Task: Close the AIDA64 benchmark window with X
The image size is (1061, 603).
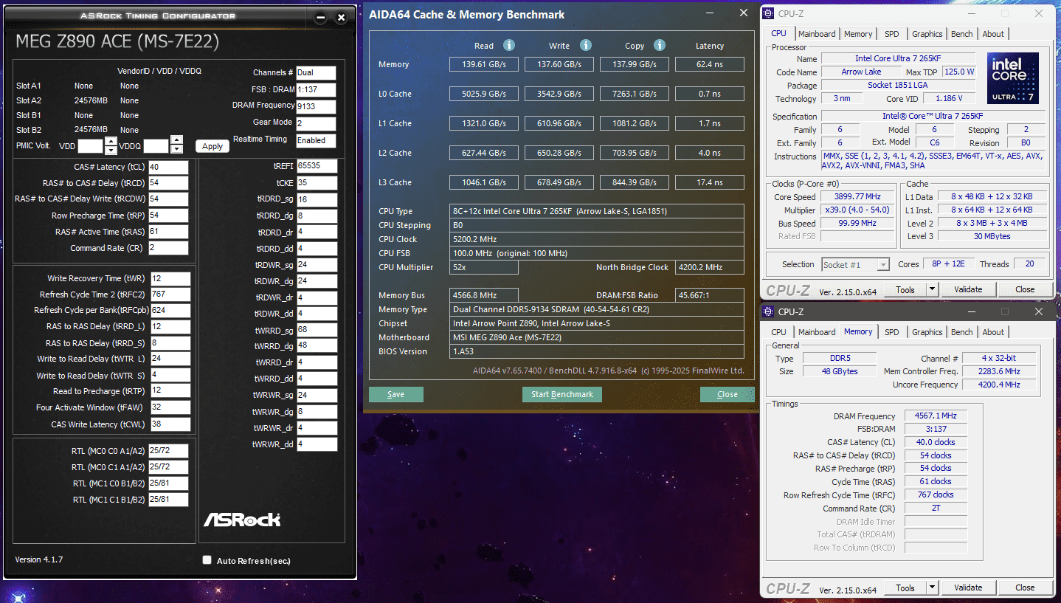Action: (x=744, y=13)
